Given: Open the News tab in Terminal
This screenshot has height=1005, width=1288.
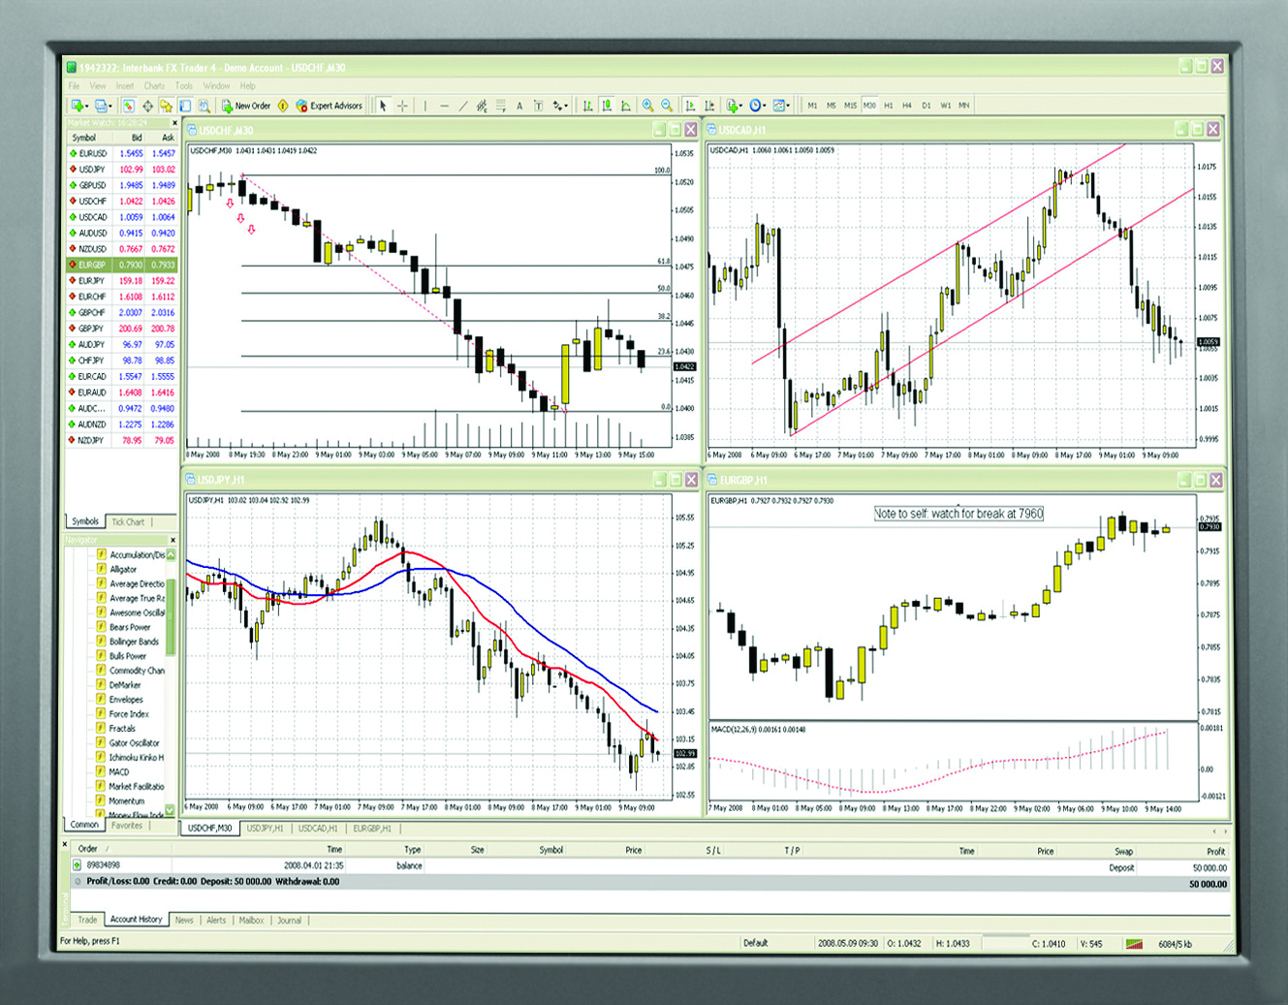Looking at the screenshot, I should pyautogui.click(x=184, y=920).
